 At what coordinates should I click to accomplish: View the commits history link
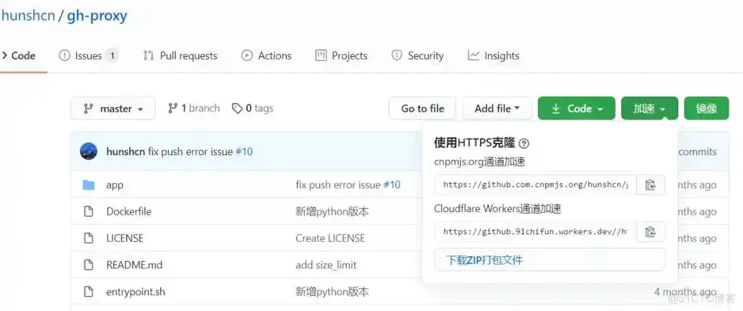[697, 152]
